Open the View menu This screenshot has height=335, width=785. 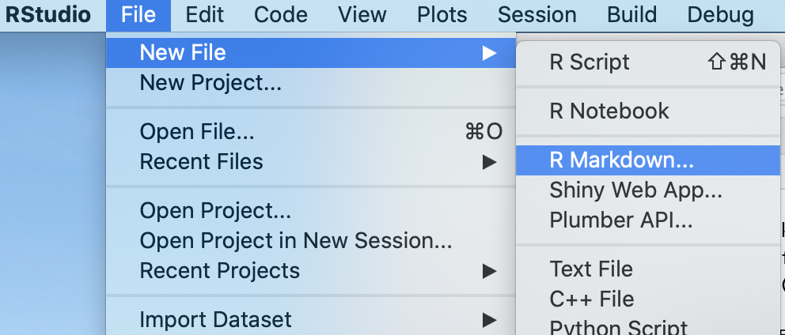tap(362, 14)
